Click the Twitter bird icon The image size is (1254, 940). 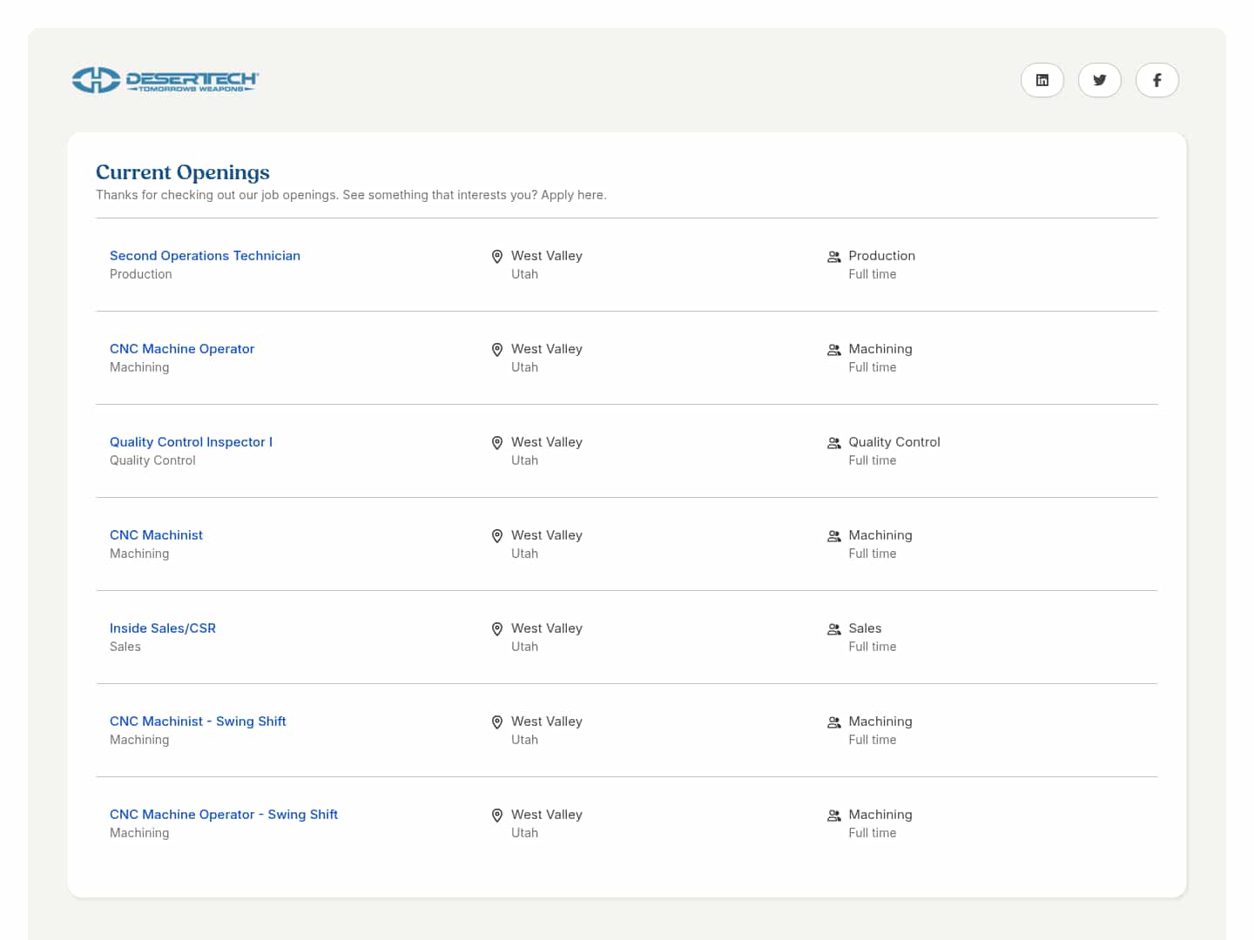(x=1100, y=79)
